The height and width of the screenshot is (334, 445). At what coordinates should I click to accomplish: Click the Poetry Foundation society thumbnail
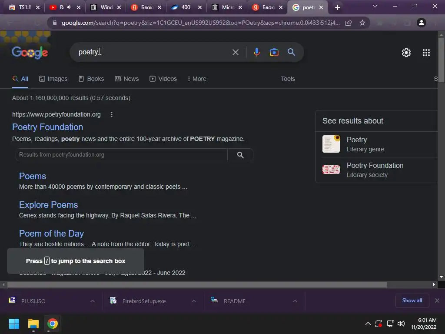(x=331, y=170)
